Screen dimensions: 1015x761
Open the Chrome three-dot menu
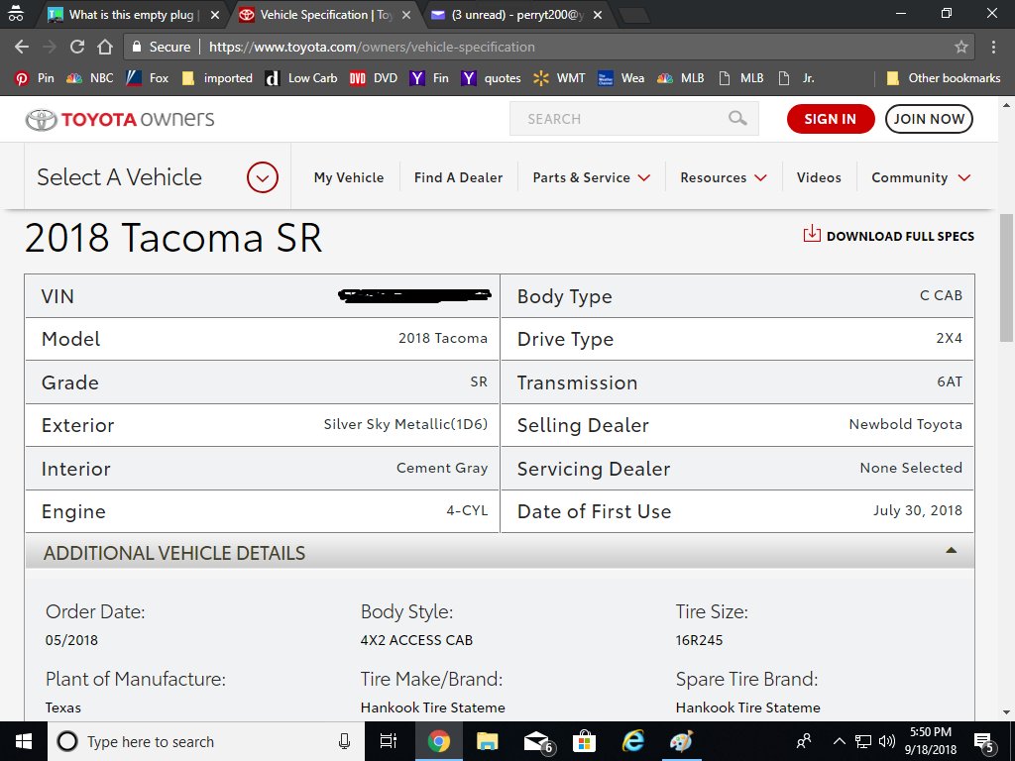993,47
